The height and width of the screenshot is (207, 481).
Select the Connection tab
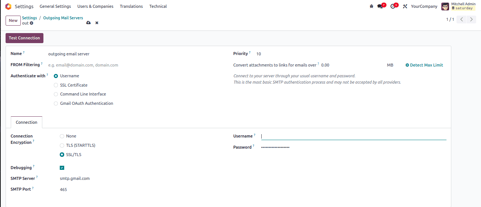click(26, 122)
